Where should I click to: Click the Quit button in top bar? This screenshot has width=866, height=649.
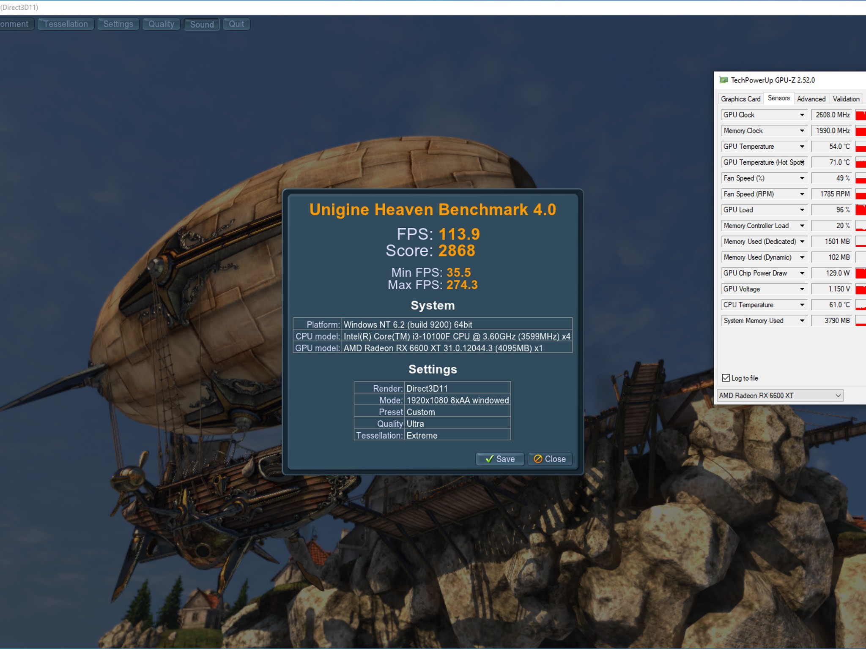(236, 24)
